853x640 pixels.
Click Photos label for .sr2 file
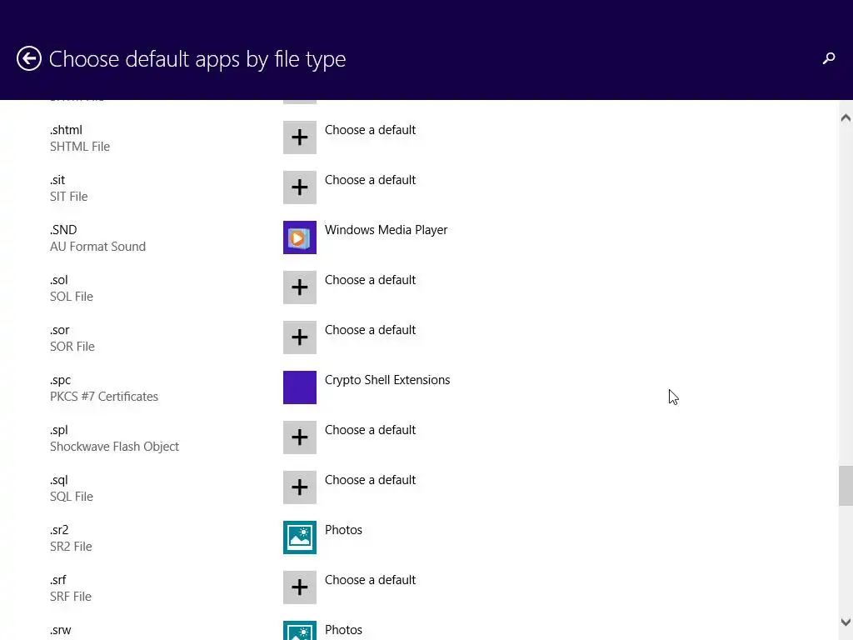coord(343,530)
